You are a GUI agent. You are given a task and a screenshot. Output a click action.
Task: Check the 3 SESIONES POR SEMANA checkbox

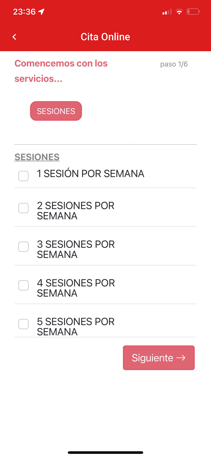tap(23, 247)
